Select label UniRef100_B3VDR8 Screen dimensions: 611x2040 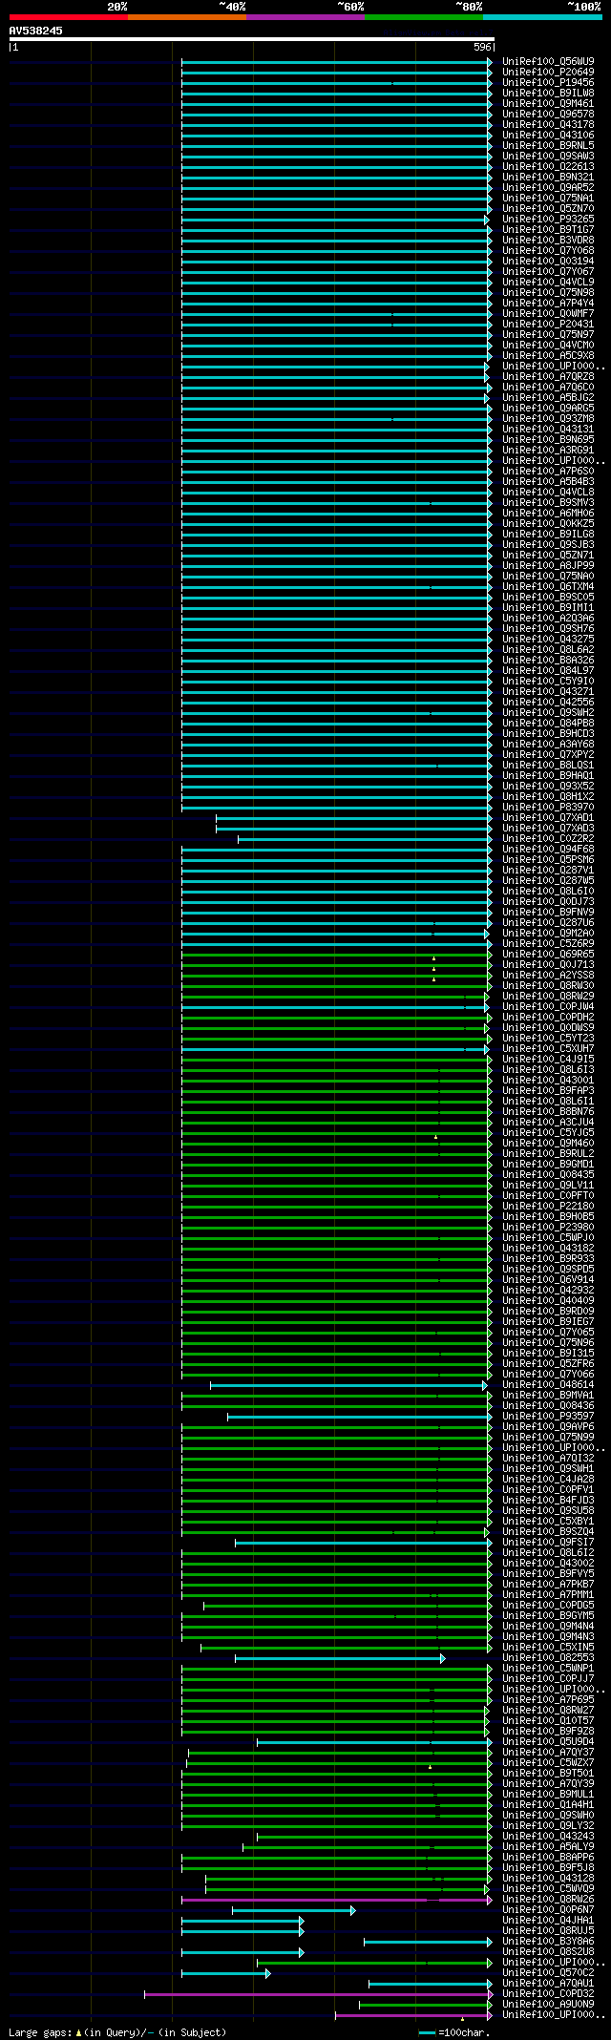click(548, 240)
